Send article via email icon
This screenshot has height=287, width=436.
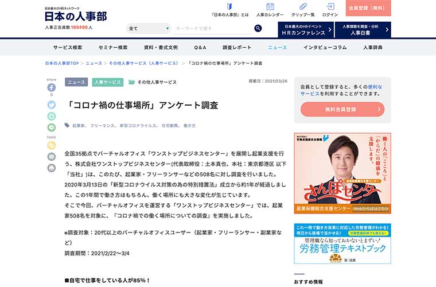(52, 157)
